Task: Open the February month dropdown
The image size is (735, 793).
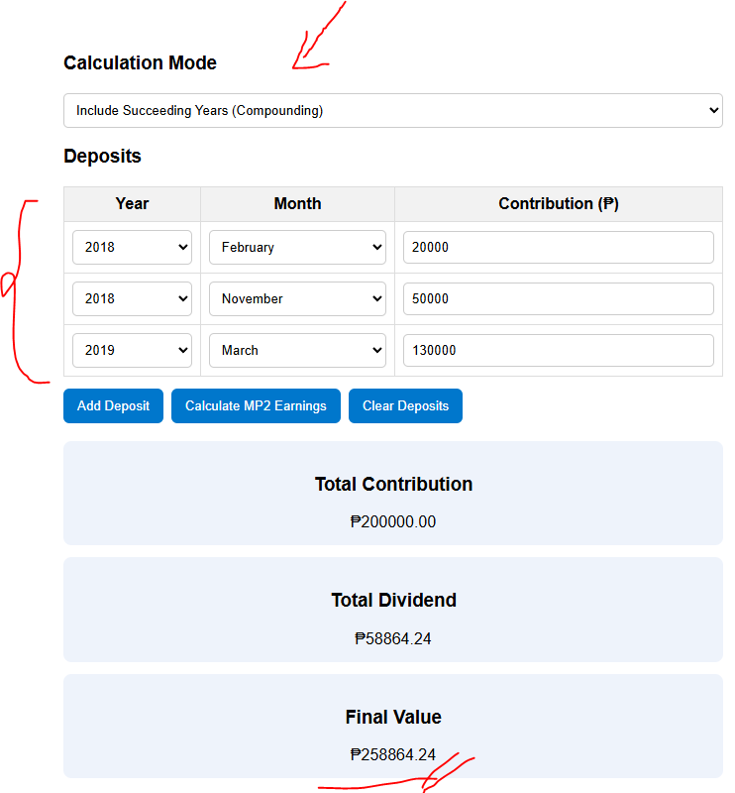Action: coord(296,247)
